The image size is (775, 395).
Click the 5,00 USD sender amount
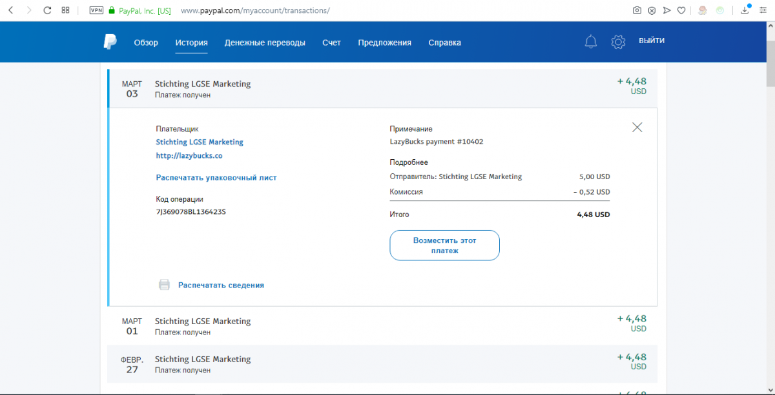coord(594,177)
